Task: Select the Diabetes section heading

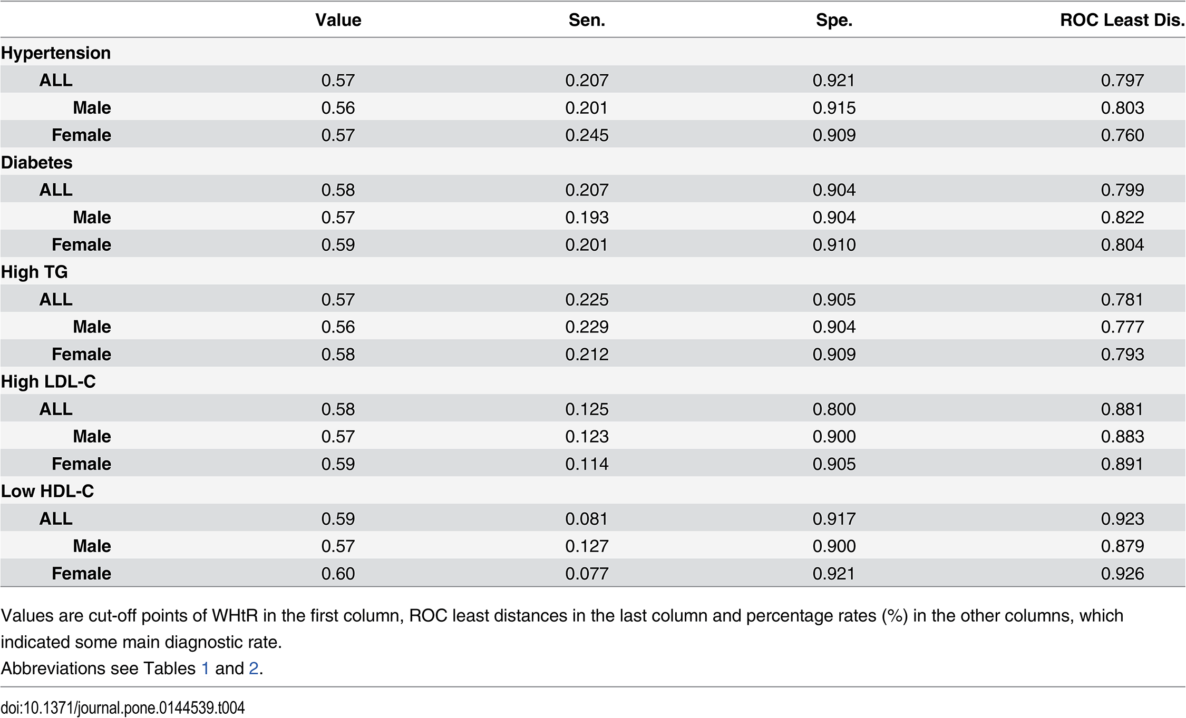Action: pyautogui.click(x=37, y=162)
